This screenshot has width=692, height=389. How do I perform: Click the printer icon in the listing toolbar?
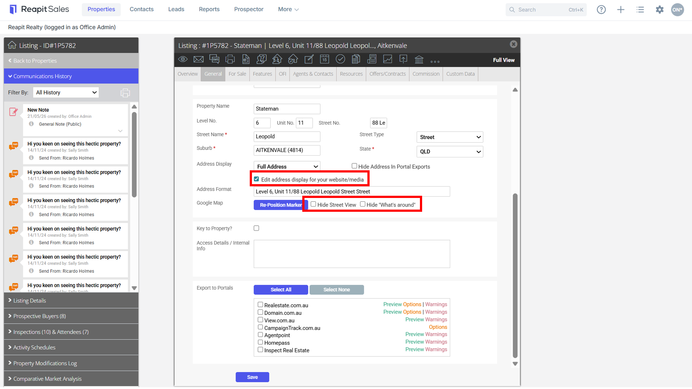pyautogui.click(x=230, y=59)
